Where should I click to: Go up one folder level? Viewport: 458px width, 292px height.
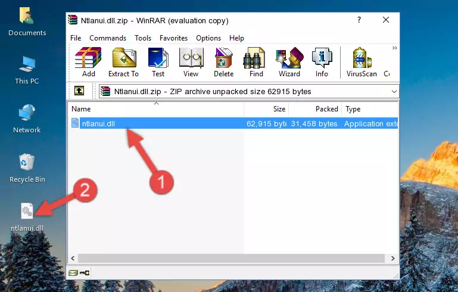[79, 91]
